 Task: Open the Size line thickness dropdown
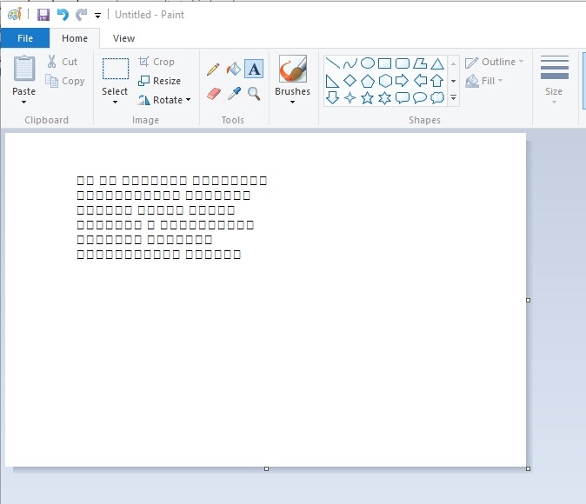tap(554, 80)
